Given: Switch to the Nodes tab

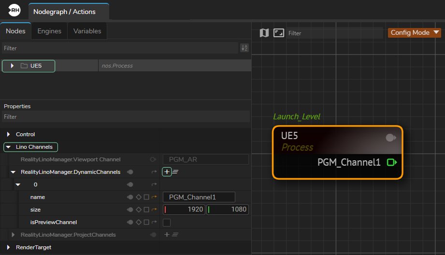Looking at the screenshot, I should [x=15, y=31].
